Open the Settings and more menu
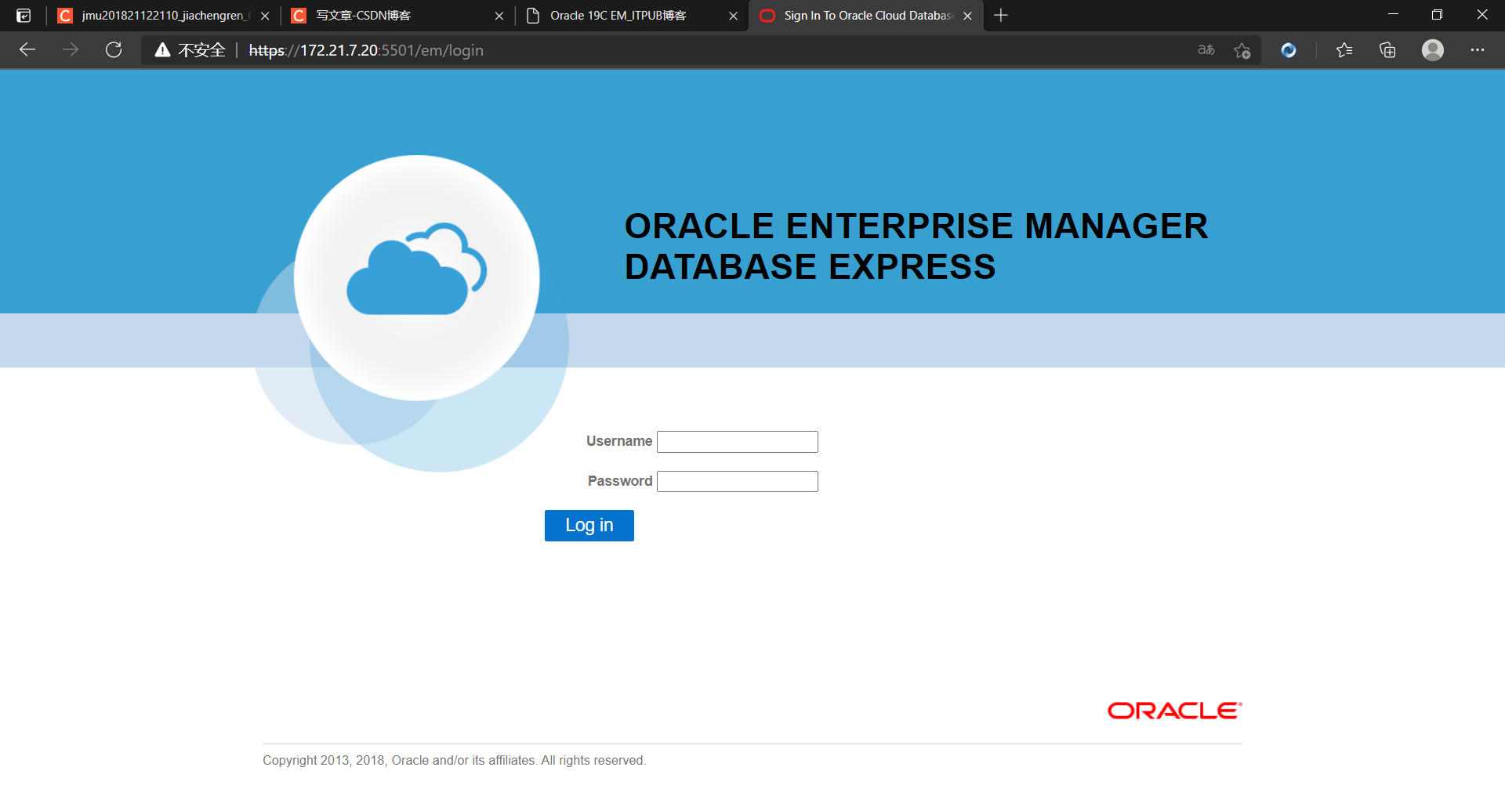Image resolution: width=1505 pixels, height=807 pixels. coord(1478,49)
